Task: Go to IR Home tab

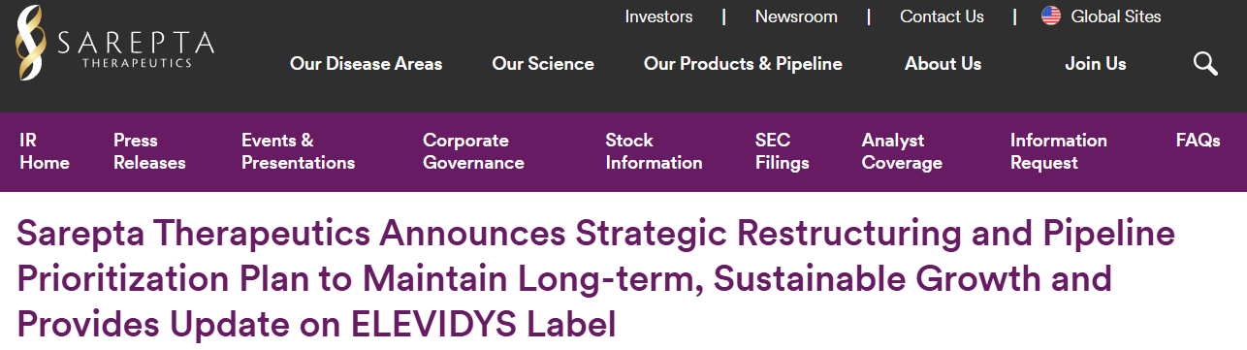Action: point(45,151)
